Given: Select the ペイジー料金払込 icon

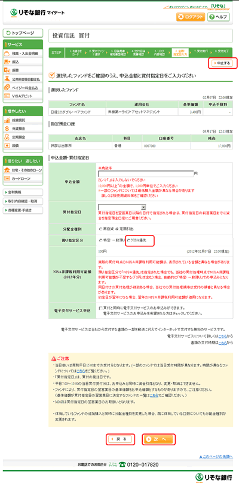Looking at the screenshot, I should coord(7,87).
